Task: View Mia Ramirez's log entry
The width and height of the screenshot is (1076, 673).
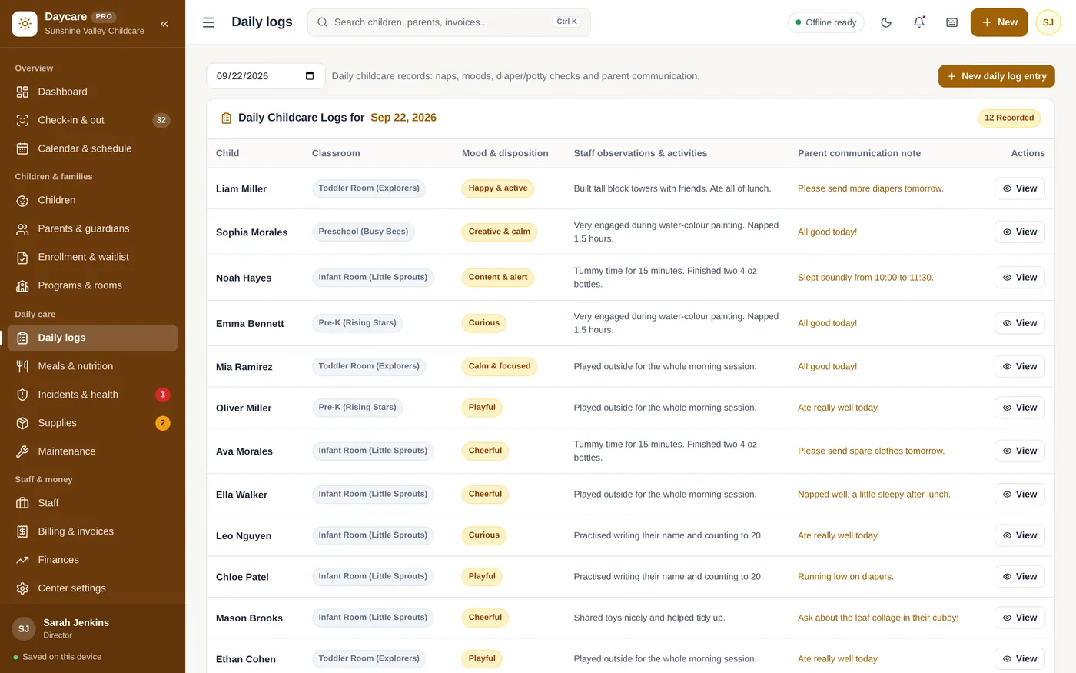Action: coord(1020,366)
